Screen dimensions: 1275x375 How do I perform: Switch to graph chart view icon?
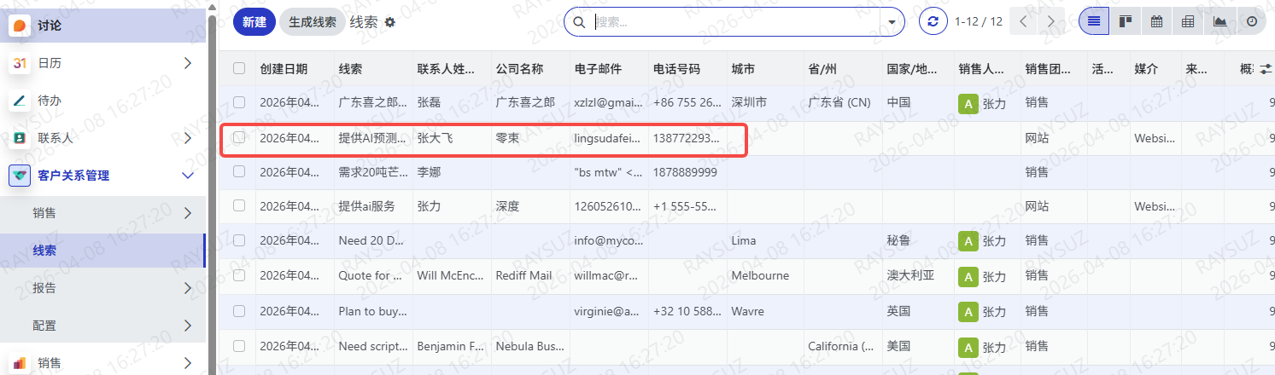tap(1219, 22)
